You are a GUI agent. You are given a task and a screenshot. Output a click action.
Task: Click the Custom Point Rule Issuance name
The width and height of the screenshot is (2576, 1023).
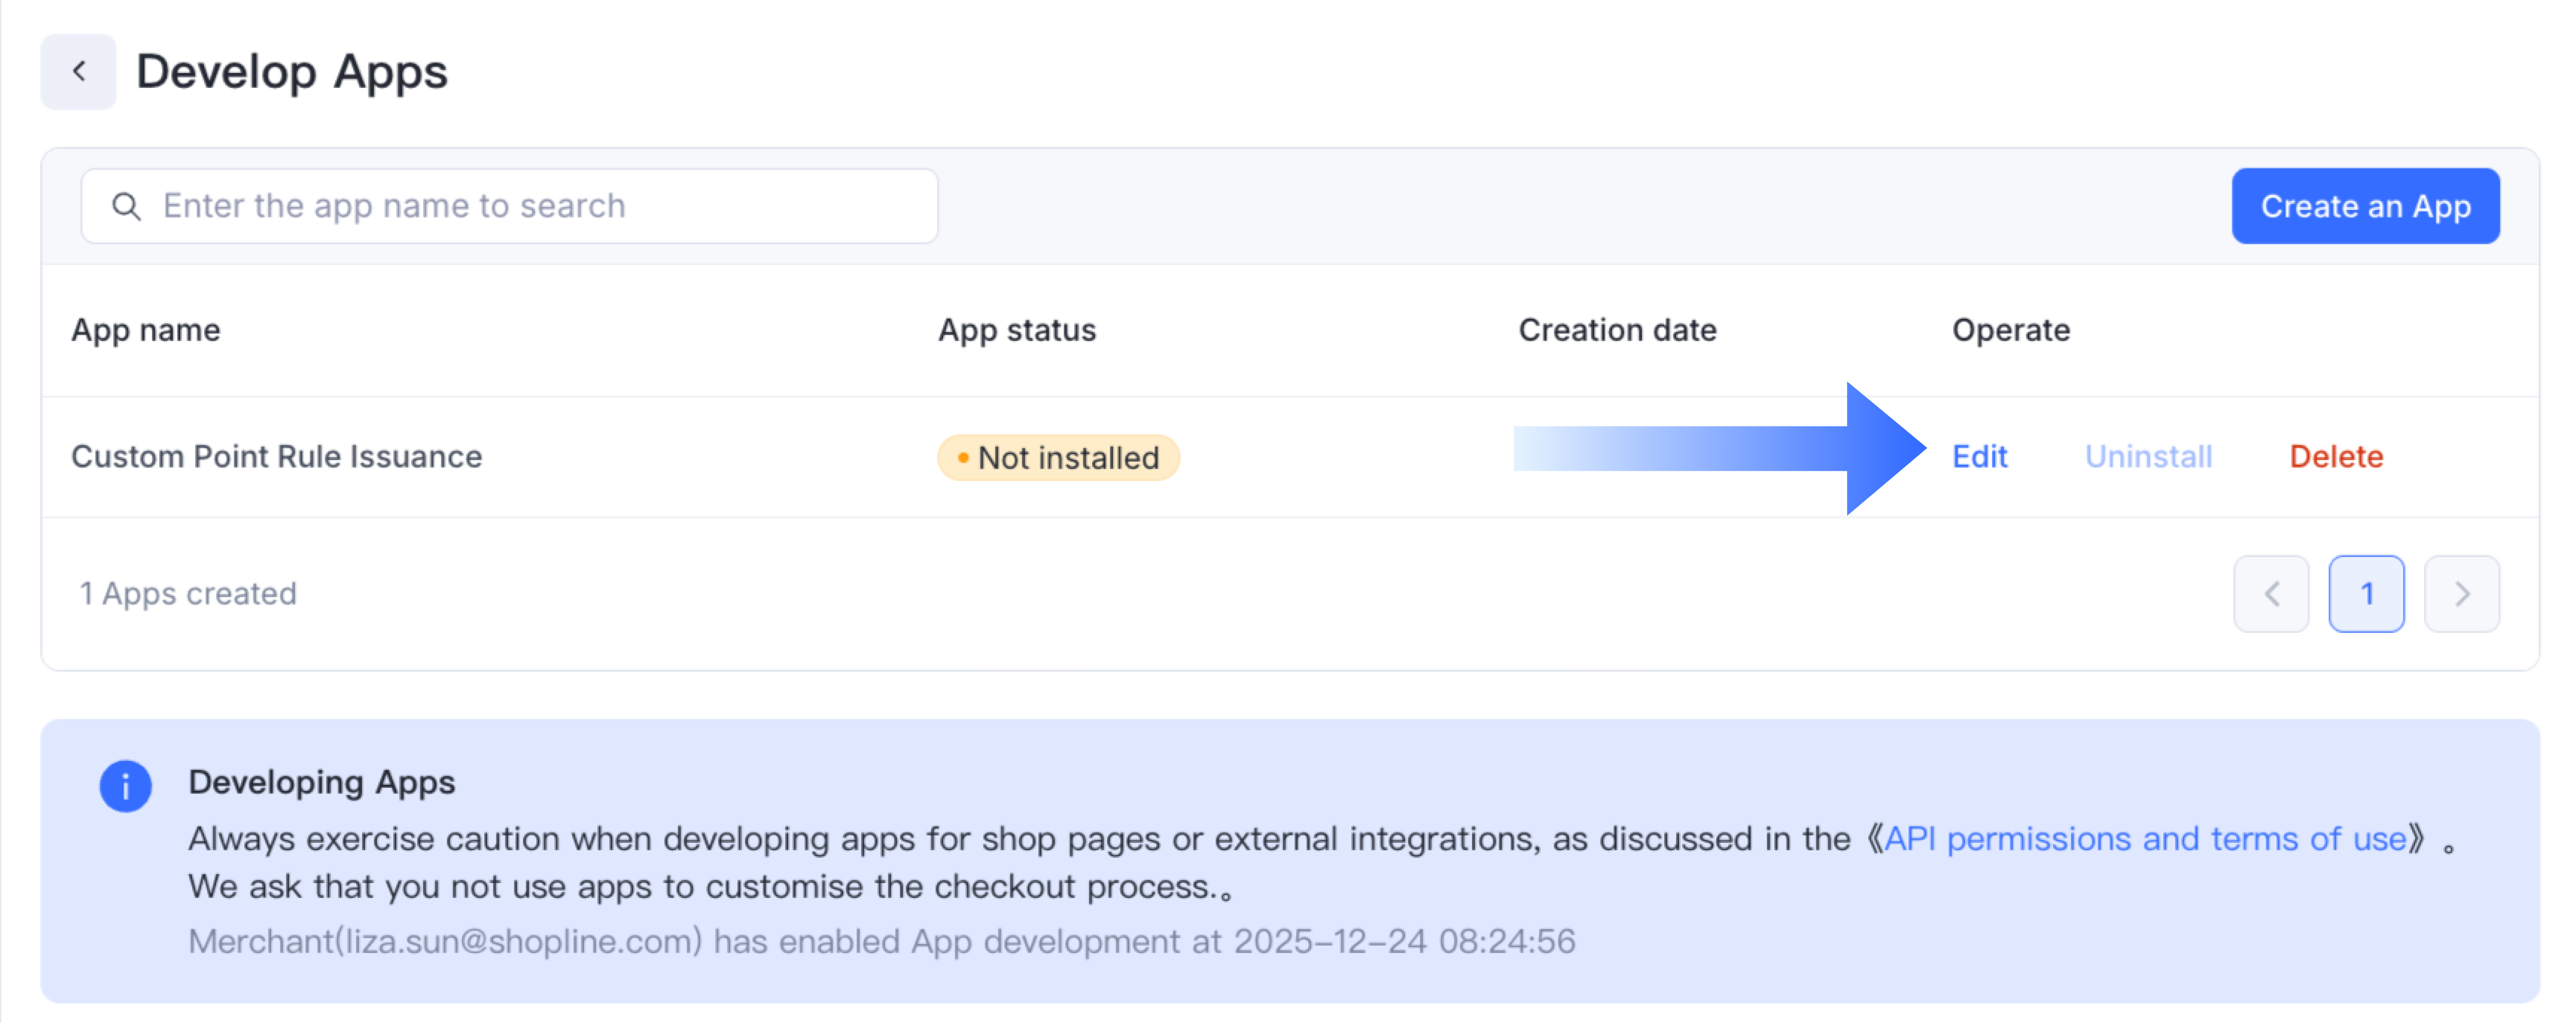(276, 457)
